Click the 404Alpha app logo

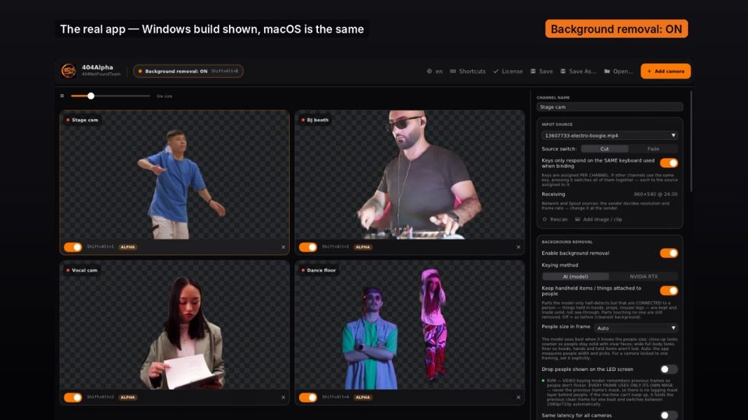(69, 71)
